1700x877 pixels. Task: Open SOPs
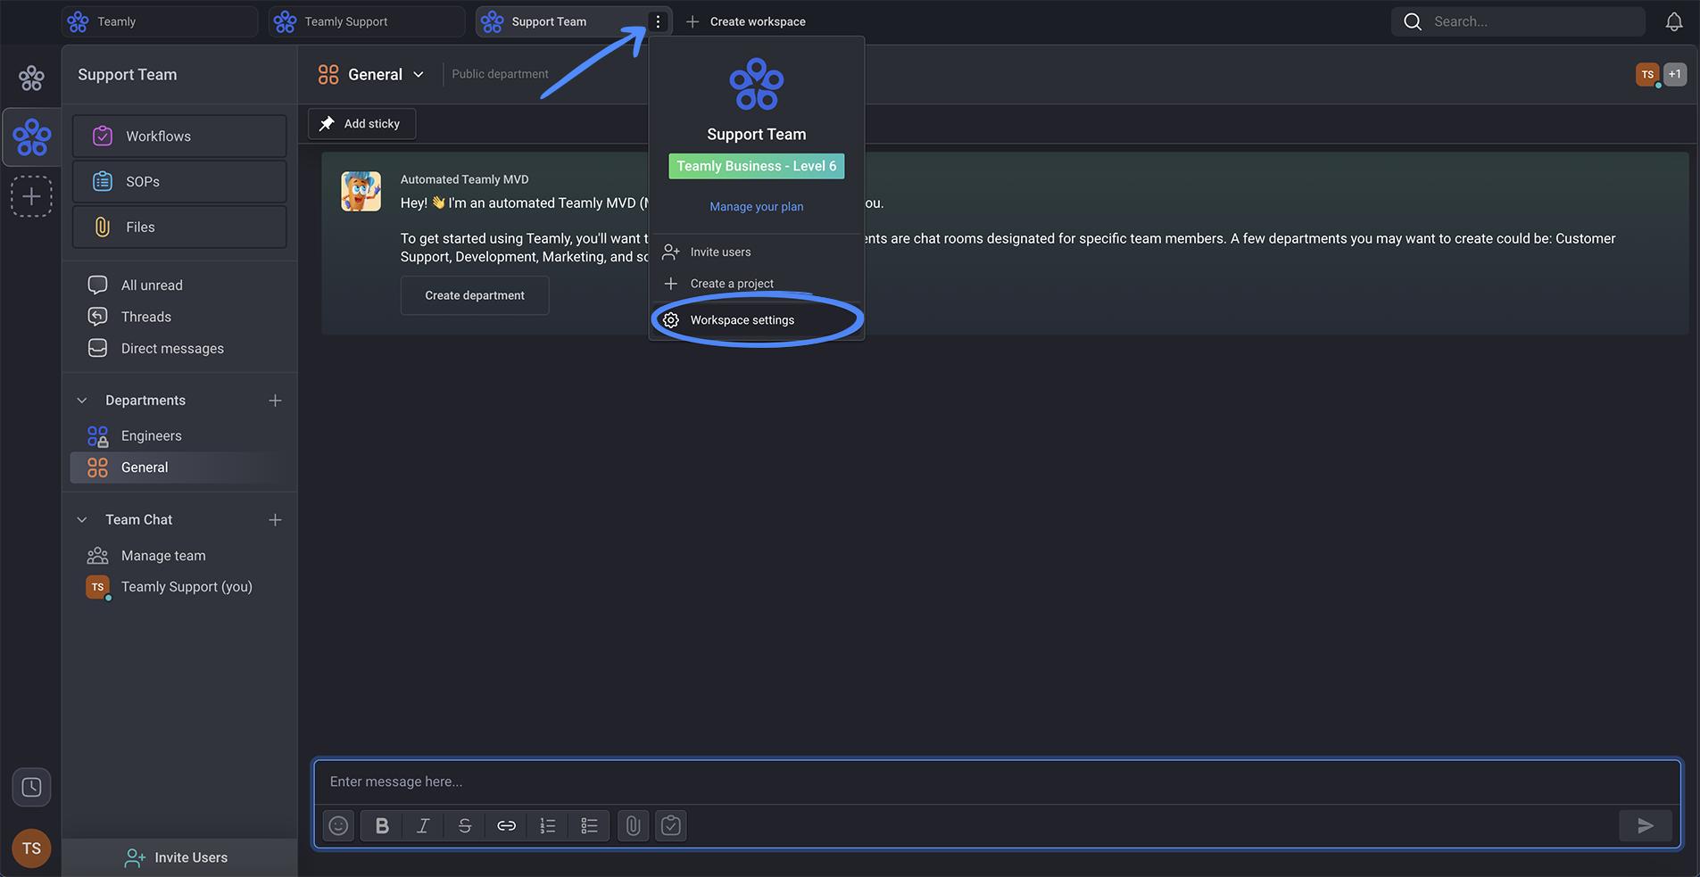[x=179, y=181]
